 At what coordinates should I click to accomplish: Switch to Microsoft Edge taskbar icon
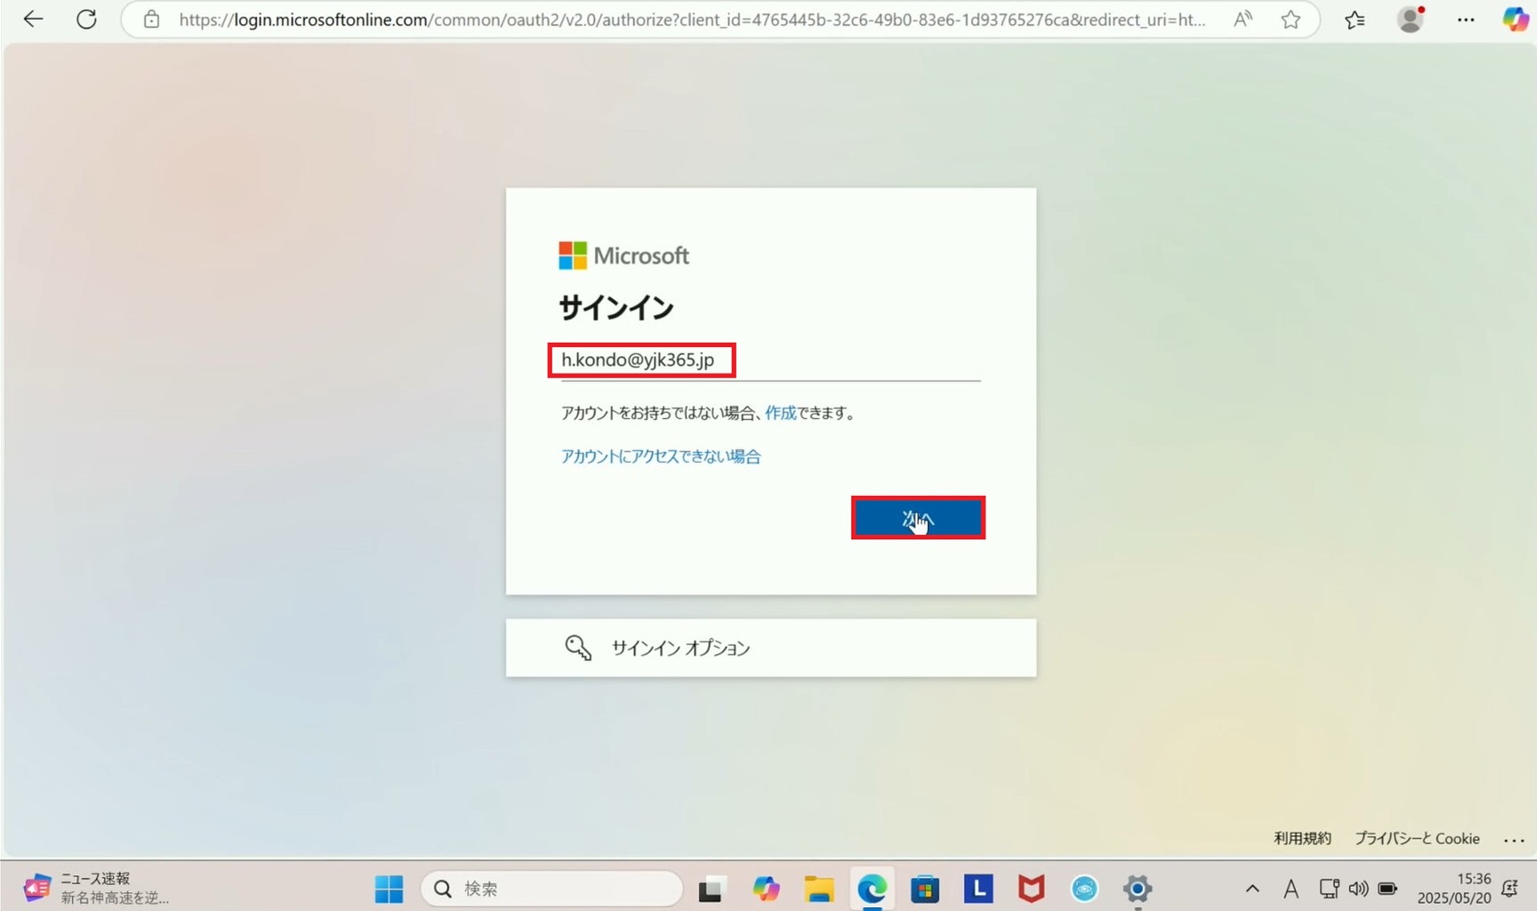tap(872, 889)
